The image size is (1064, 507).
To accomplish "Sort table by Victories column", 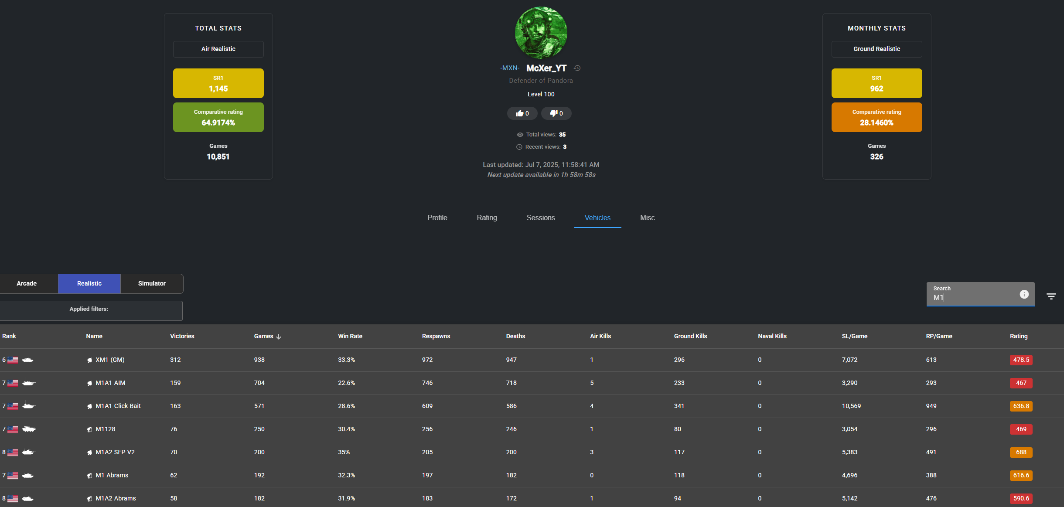I will coord(182,336).
